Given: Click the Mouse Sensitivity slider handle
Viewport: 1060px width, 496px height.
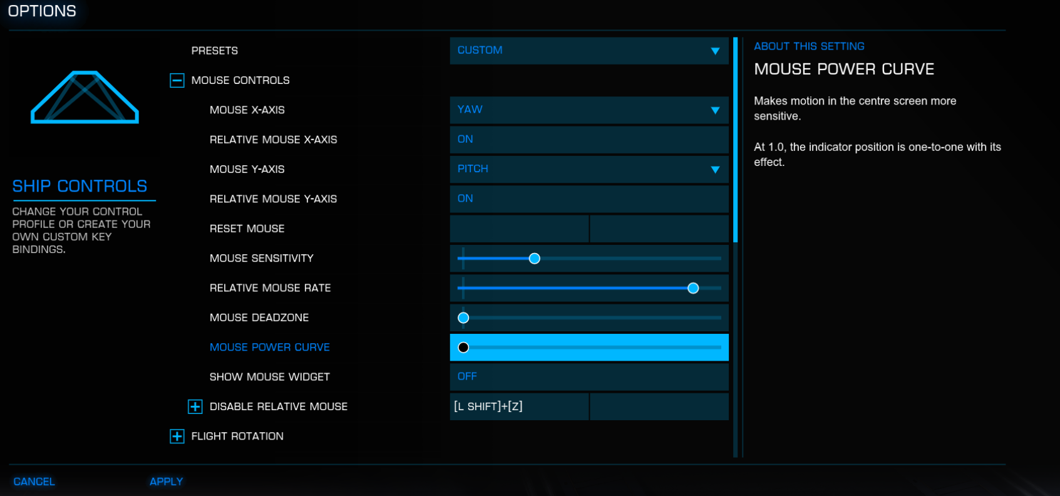Looking at the screenshot, I should pos(534,259).
